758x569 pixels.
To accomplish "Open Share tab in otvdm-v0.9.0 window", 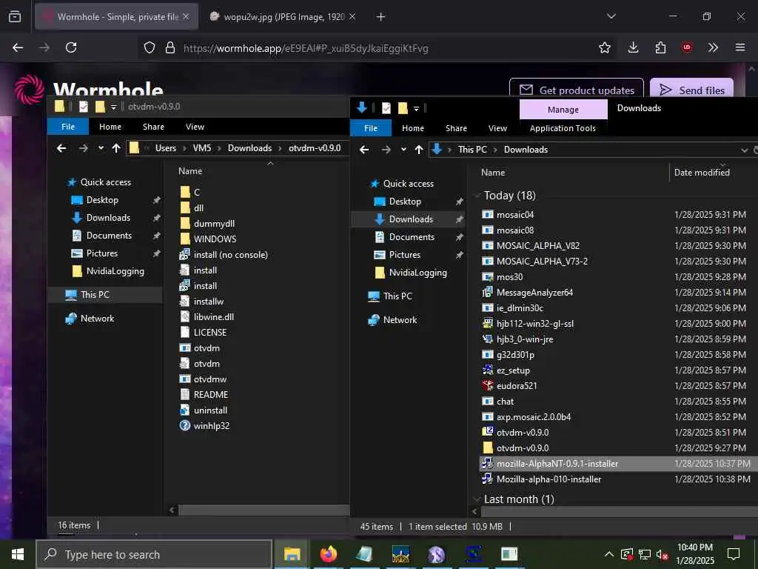I will coord(153,127).
